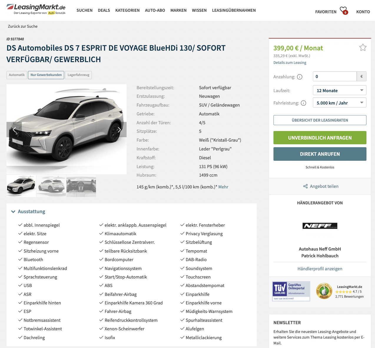The height and width of the screenshot is (348, 375).
Task: Open LEASINGÜBERNAHMEN in the navigation
Action: point(234,10)
